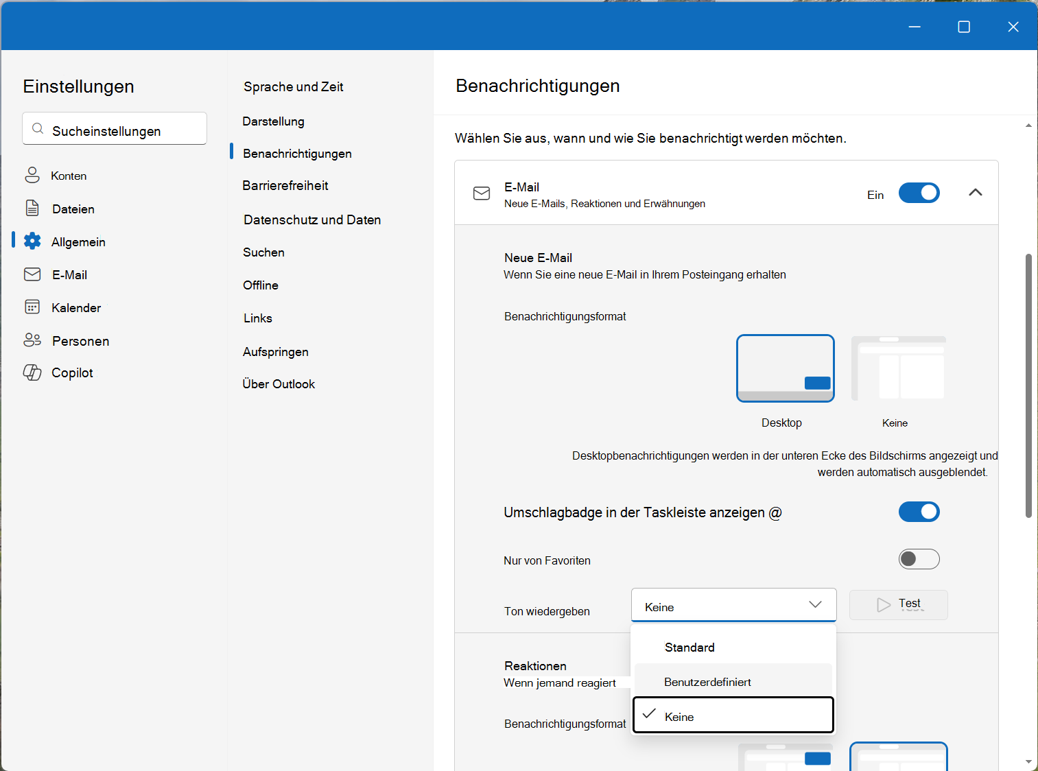
Task: Open Offline settings
Action: coord(261,285)
